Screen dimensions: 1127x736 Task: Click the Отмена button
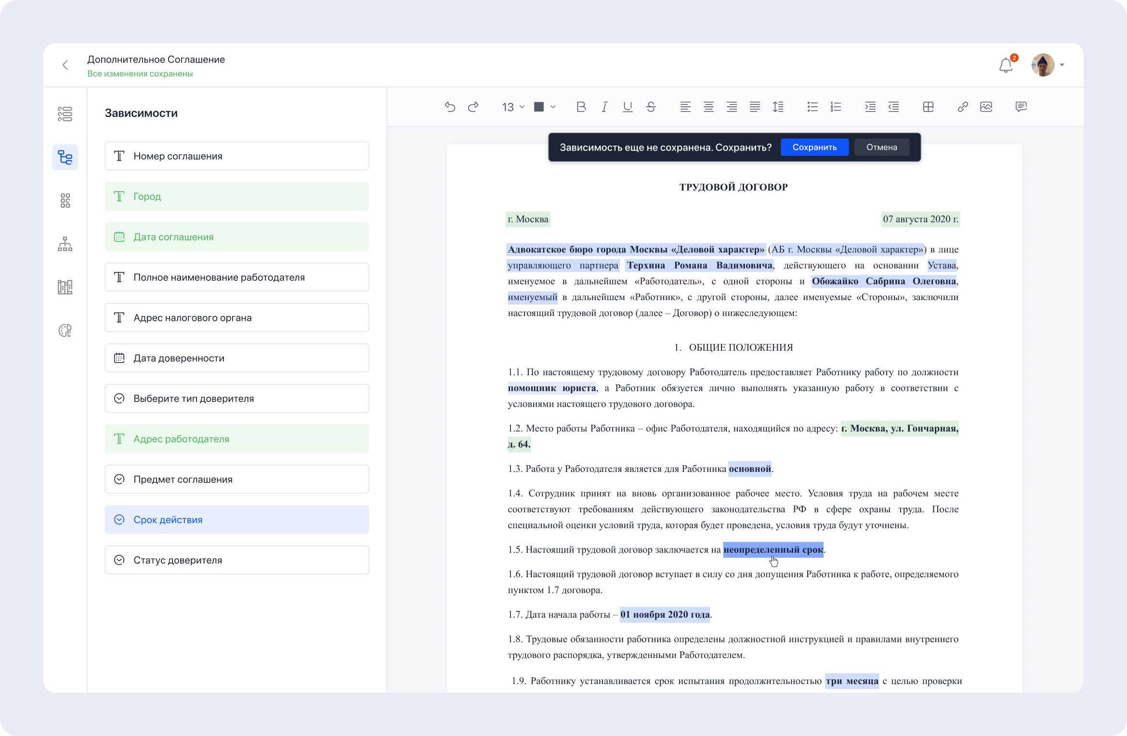coord(881,147)
